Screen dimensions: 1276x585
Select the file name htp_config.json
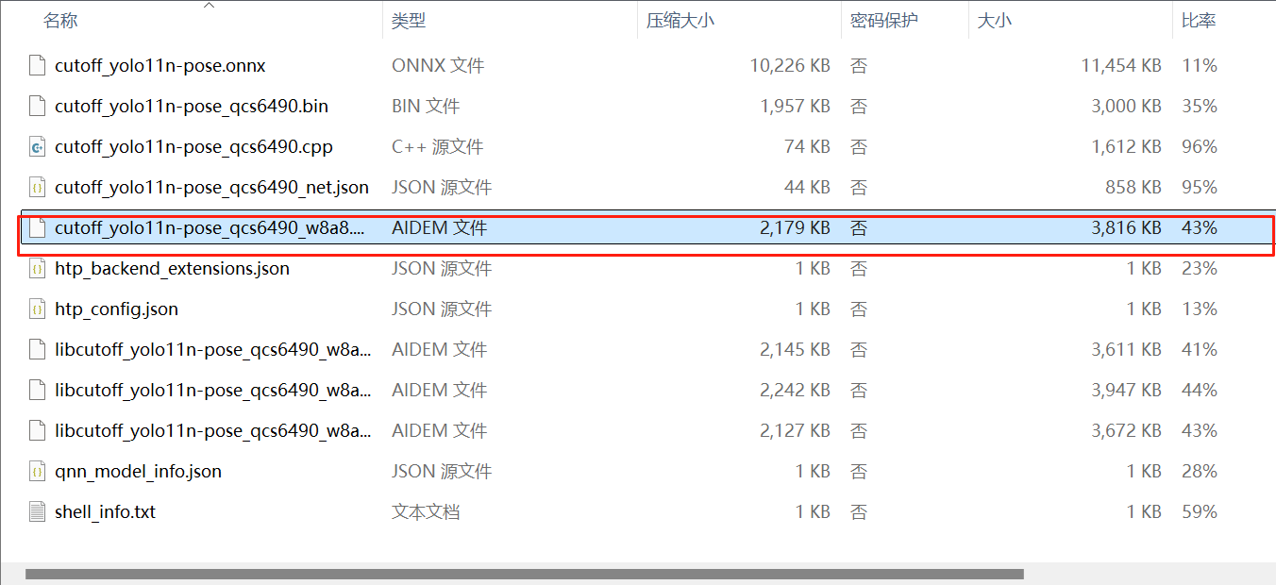(x=116, y=309)
